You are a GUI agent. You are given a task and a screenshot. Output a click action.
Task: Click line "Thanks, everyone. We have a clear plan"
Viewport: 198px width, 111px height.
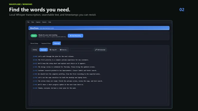tap(57, 88)
